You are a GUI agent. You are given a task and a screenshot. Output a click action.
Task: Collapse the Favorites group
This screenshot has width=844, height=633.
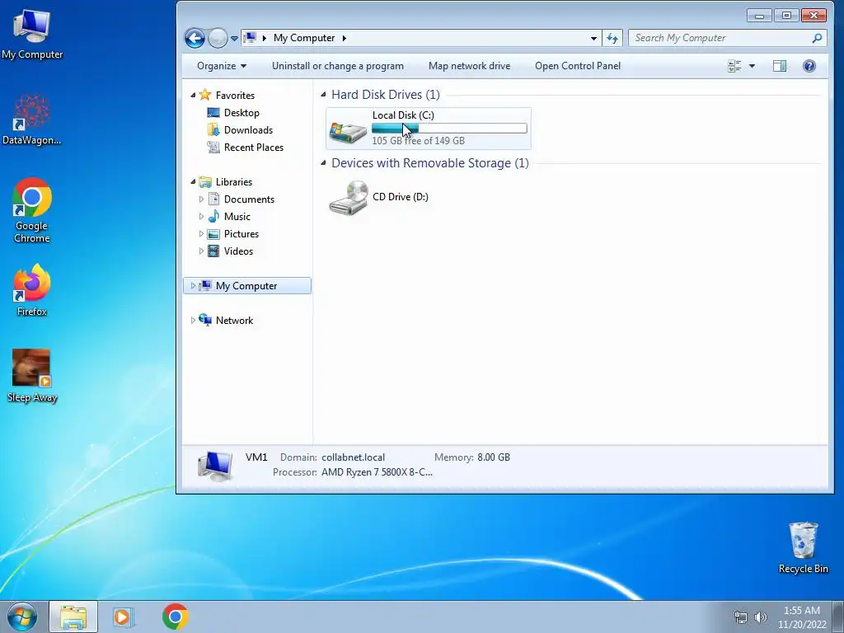tap(193, 96)
